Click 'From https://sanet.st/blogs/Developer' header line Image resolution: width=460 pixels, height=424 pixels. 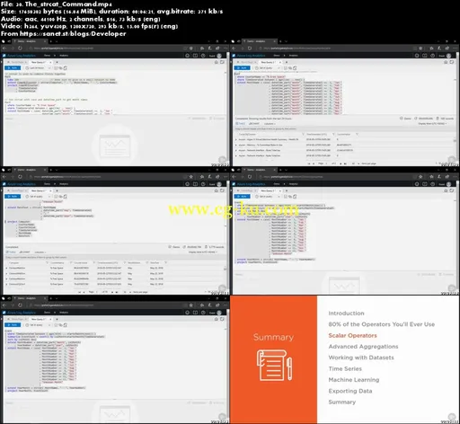(63, 33)
